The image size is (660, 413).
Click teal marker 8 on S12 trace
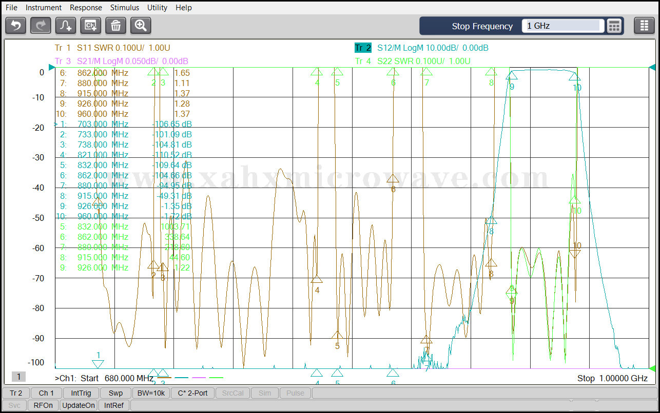click(491, 220)
